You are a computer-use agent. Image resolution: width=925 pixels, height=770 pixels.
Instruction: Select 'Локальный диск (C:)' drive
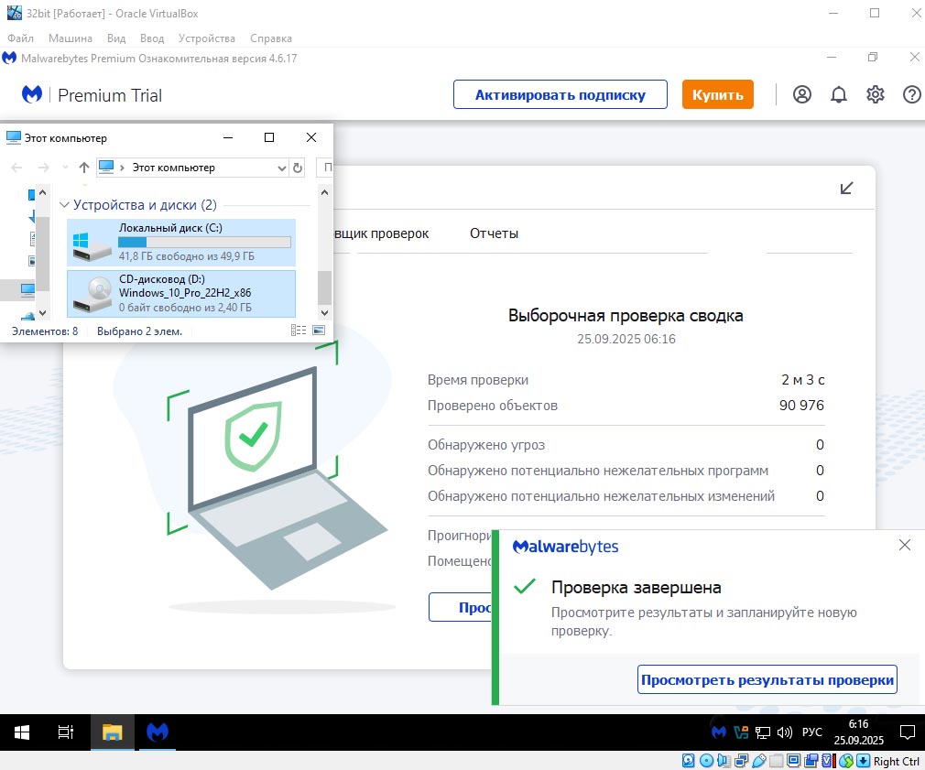pyautogui.click(x=181, y=243)
